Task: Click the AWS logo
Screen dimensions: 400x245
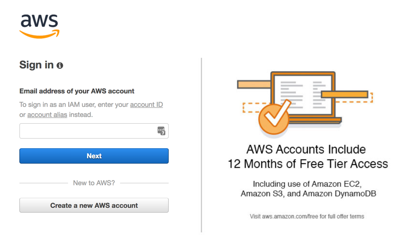Action: tap(40, 26)
